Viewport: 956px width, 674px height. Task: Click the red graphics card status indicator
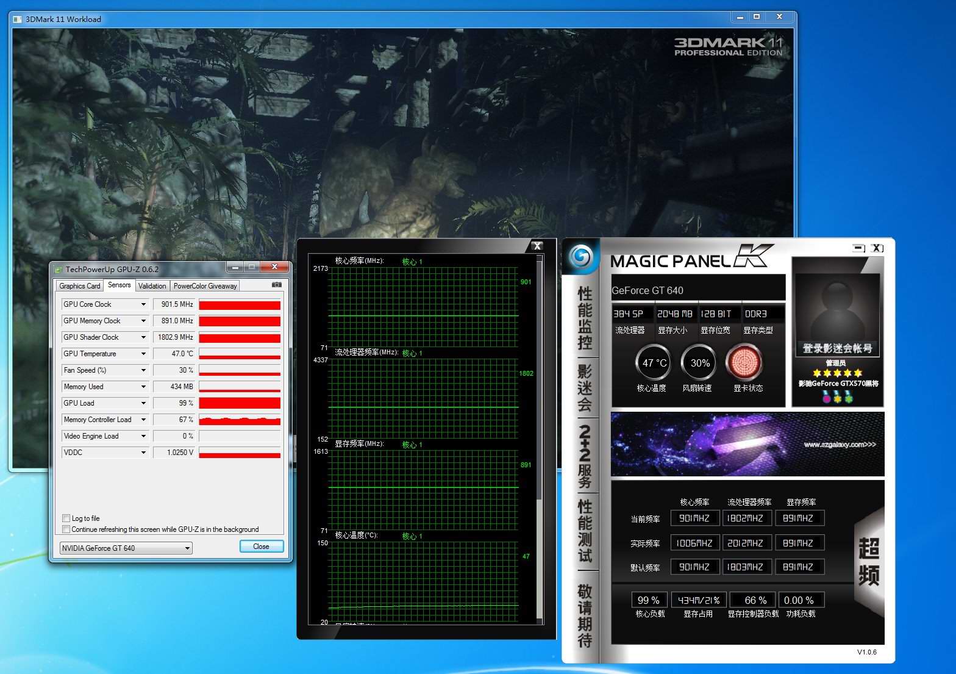click(x=743, y=363)
